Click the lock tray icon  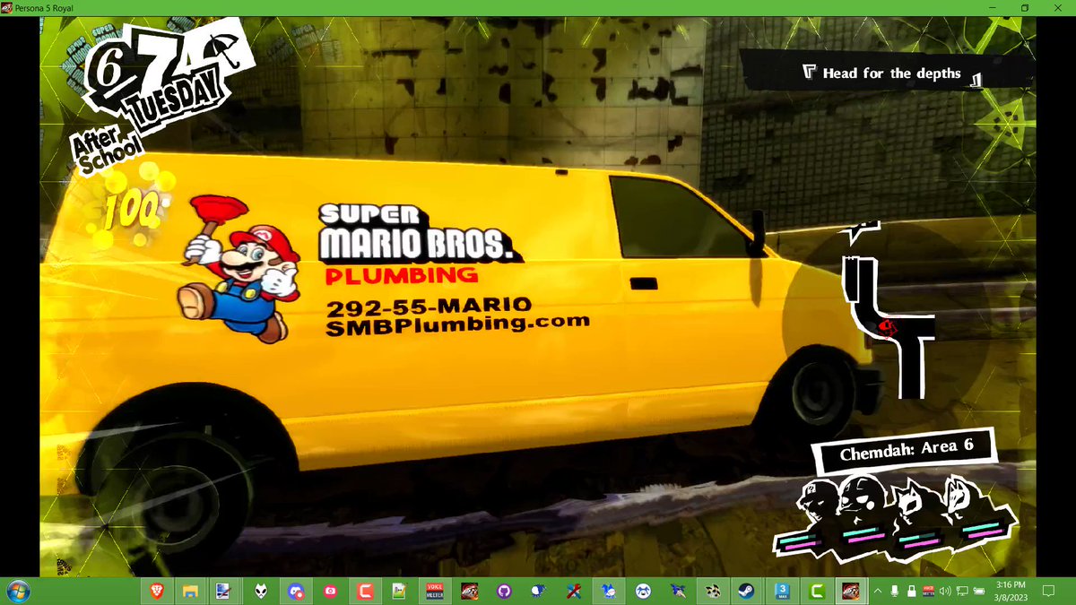(910, 592)
